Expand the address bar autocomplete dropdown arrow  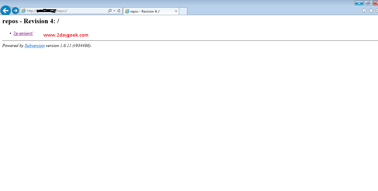pyautogui.click(x=114, y=11)
